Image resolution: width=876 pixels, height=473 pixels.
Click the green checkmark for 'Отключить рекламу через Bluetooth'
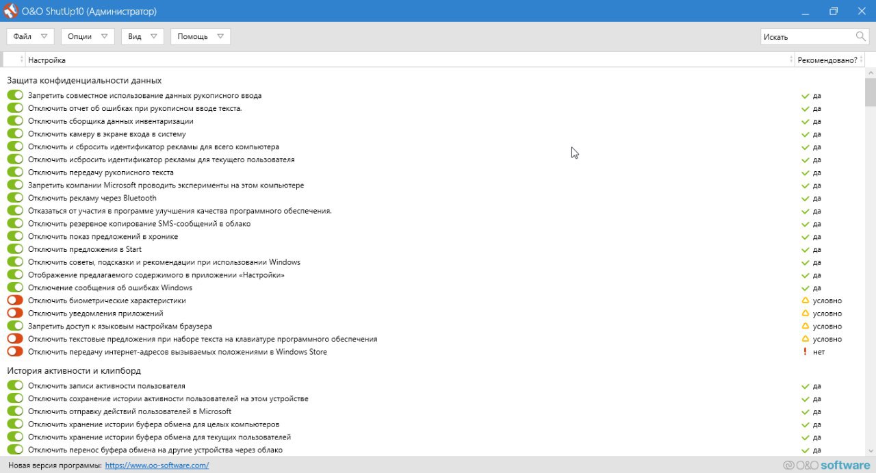tap(806, 199)
